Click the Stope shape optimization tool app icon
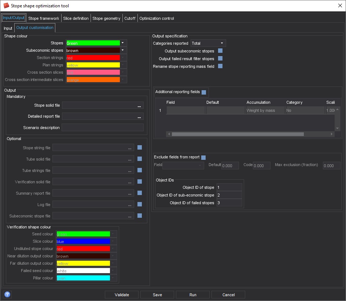 6,5
